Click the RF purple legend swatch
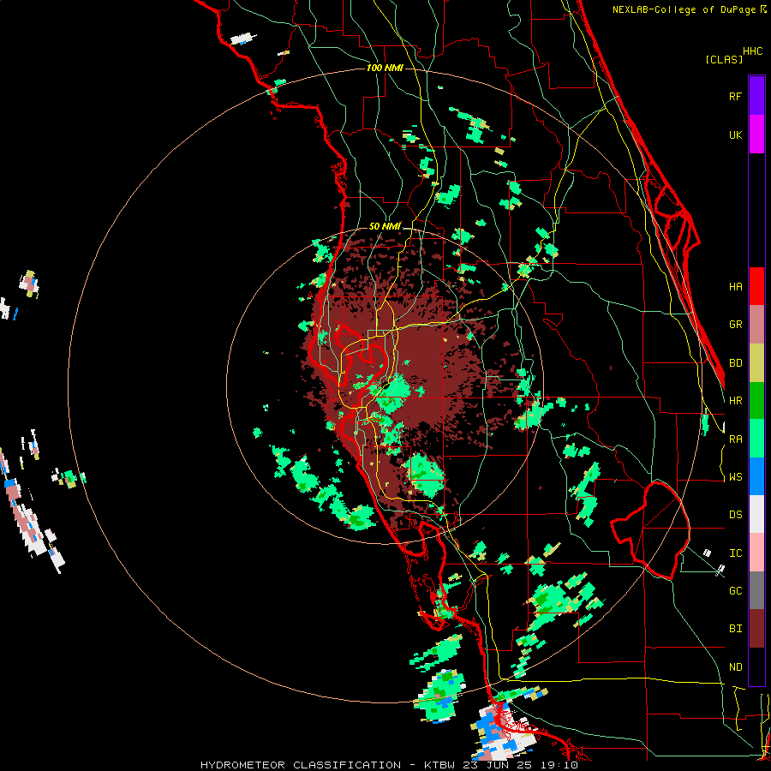 click(756, 96)
